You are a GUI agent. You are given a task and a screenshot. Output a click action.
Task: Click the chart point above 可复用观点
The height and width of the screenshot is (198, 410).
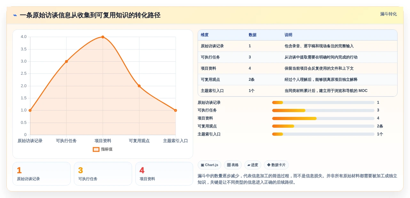pos(139,86)
